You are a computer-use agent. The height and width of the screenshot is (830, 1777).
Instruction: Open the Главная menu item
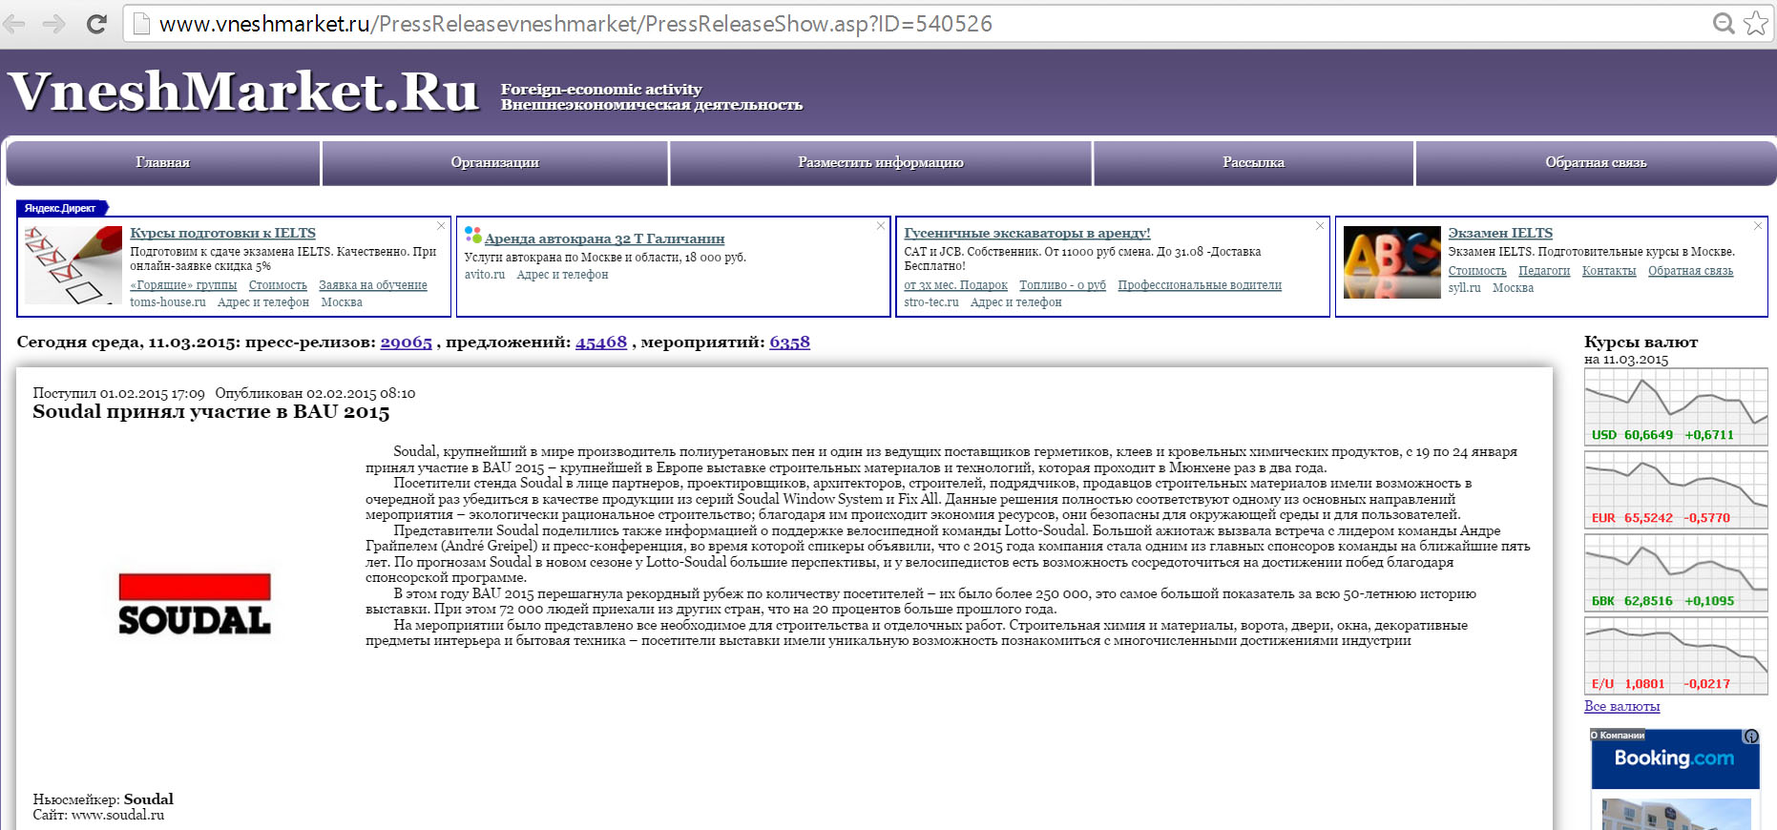point(163,162)
